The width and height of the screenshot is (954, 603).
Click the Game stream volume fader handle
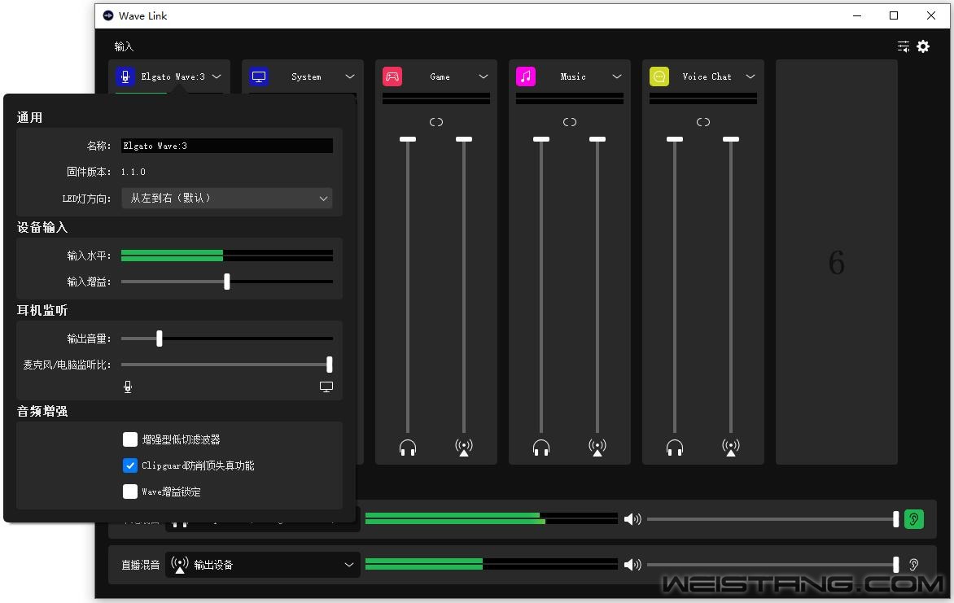pos(464,139)
